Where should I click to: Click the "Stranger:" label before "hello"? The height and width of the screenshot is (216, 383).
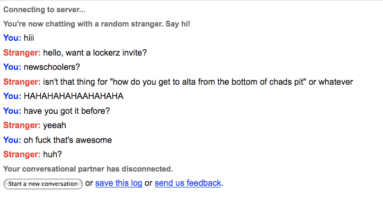[22, 53]
